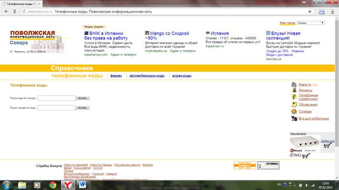The height and width of the screenshot is (190, 339).
Task: Open the Ваш город city dropdown
Action: click(x=311, y=23)
